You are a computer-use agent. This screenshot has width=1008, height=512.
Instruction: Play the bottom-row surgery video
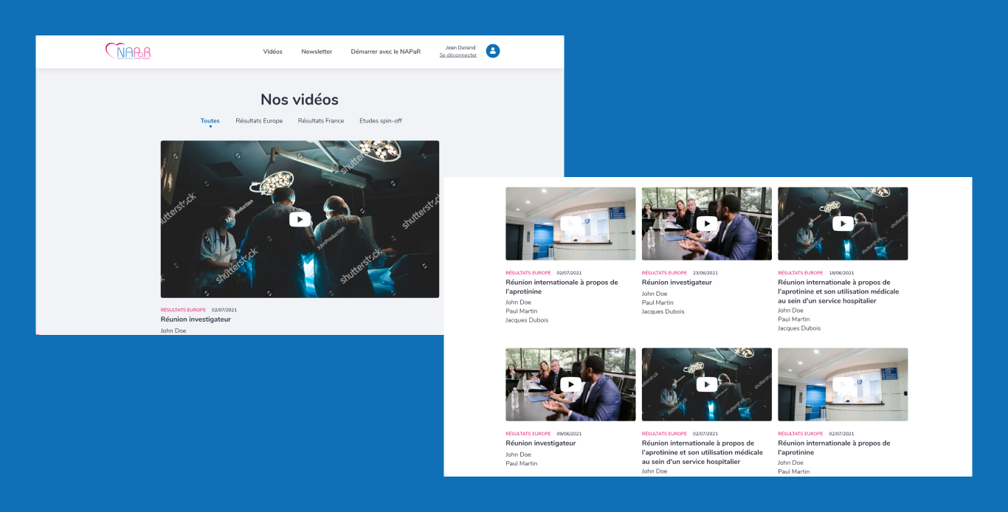(706, 384)
